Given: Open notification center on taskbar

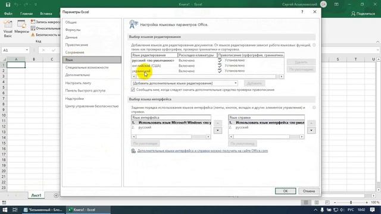Looking at the screenshot, I should 373,210.
